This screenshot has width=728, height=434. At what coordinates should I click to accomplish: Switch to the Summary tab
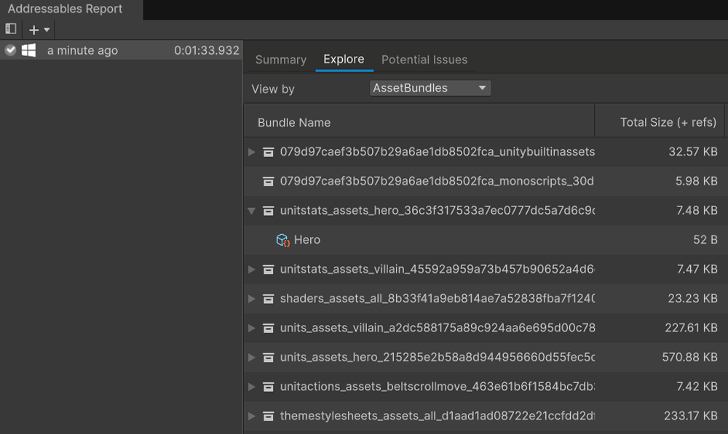pos(280,60)
